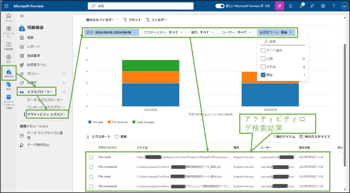The height and width of the screenshot is (193, 350).
Task: Open the help question mark icon
Action: tap(334, 6)
